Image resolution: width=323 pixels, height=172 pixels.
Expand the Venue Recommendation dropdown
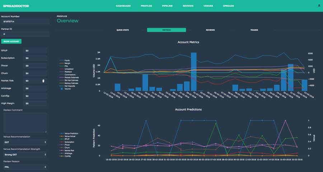pos(25,142)
